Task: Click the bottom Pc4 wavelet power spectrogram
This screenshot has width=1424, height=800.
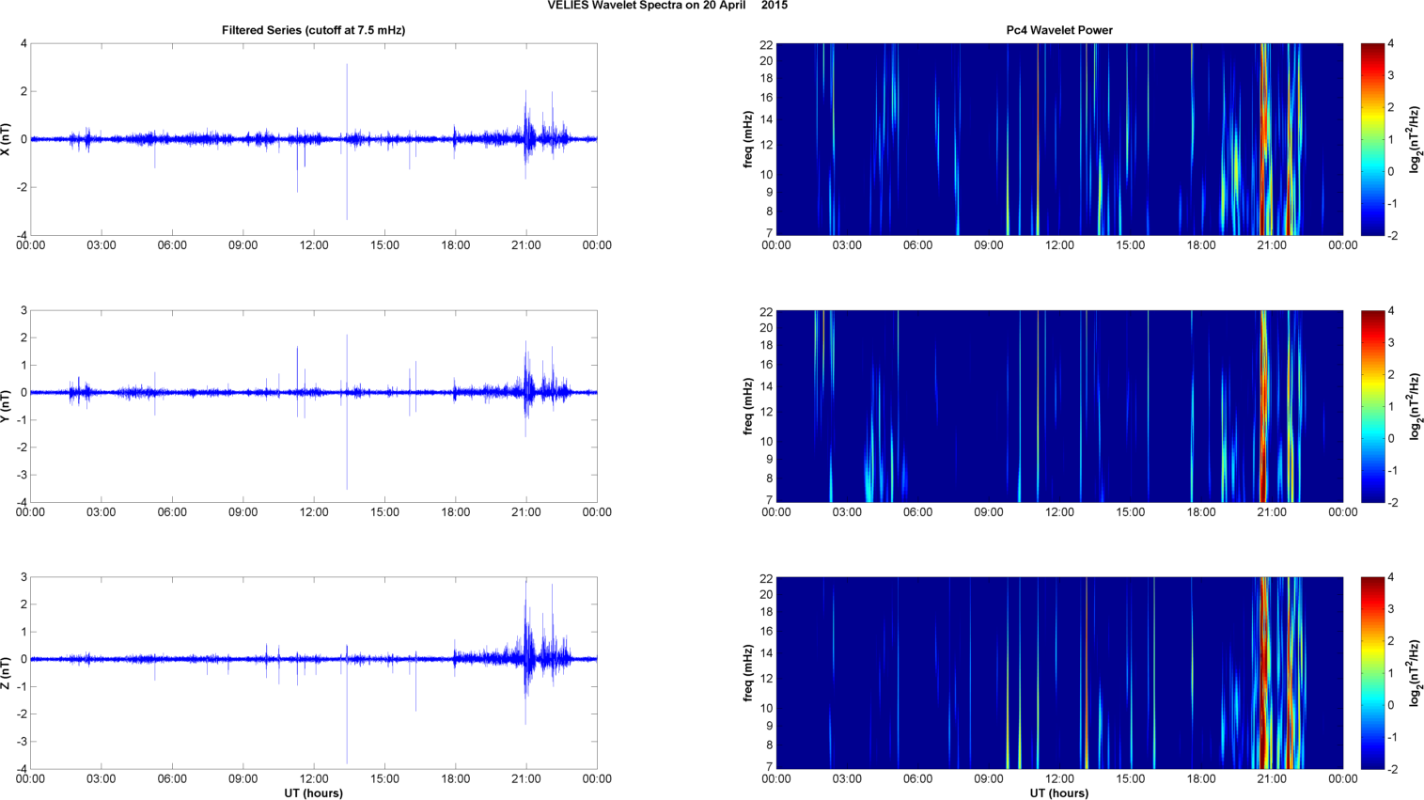Action: tap(1059, 673)
